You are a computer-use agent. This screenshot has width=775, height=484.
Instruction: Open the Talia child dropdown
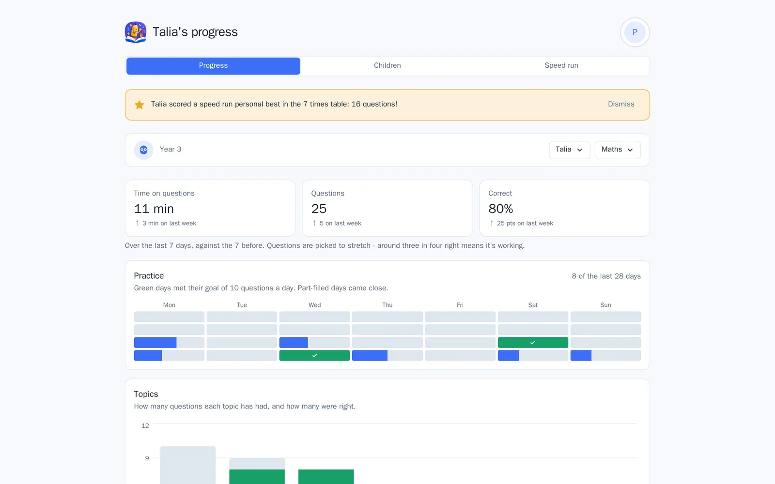(569, 150)
